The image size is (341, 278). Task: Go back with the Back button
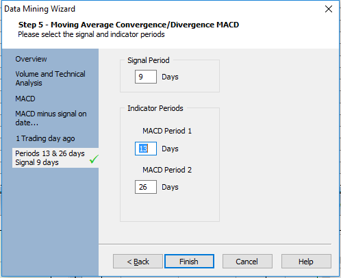pyautogui.click(x=138, y=262)
